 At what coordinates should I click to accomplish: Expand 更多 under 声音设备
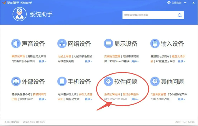(x=42, y=61)
